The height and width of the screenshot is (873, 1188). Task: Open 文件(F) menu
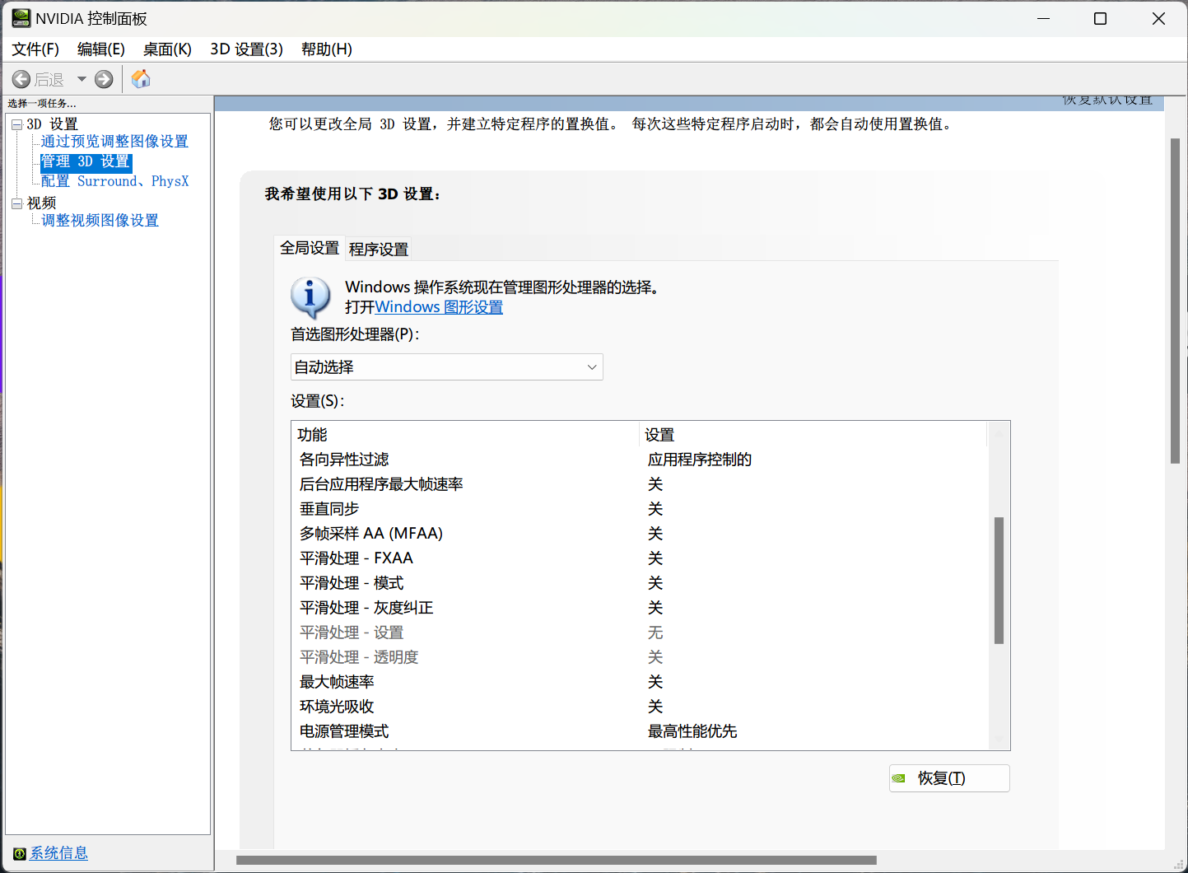tap(35, 49)
